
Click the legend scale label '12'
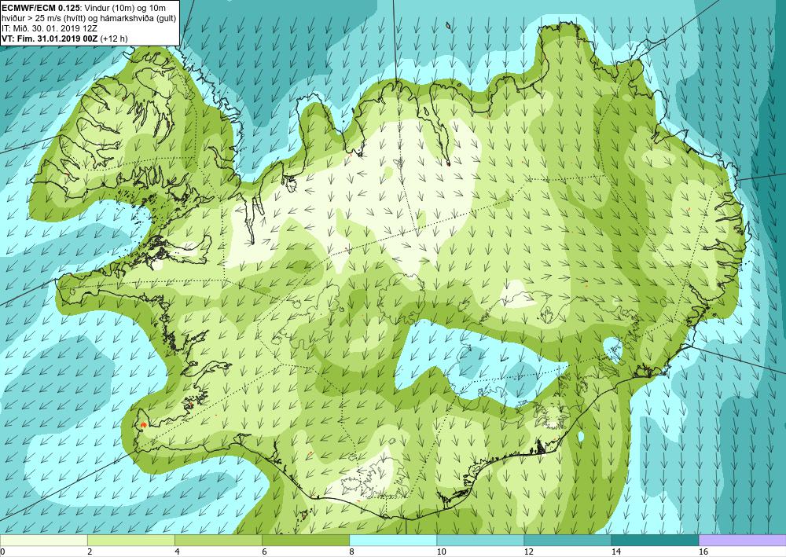point(528,552)
